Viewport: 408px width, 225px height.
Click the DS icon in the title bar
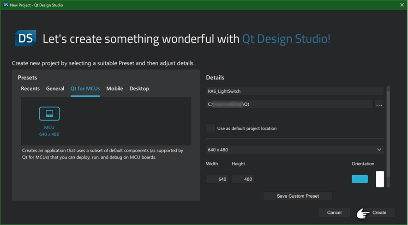click(6, 5)
